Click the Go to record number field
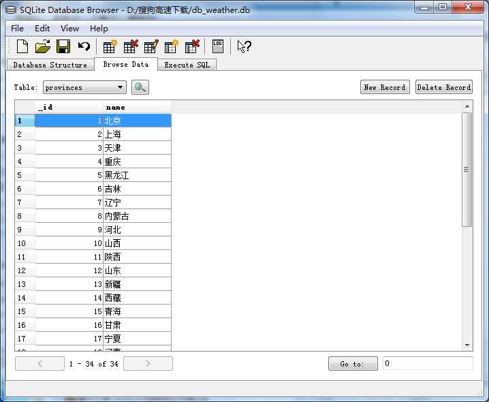 [428, 364]
